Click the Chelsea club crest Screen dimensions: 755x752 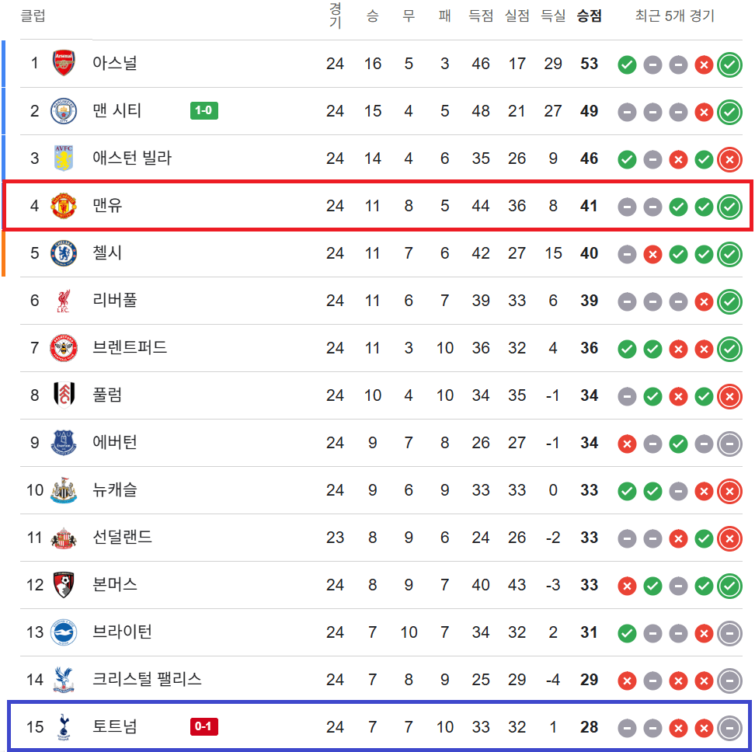coord(64,253)
